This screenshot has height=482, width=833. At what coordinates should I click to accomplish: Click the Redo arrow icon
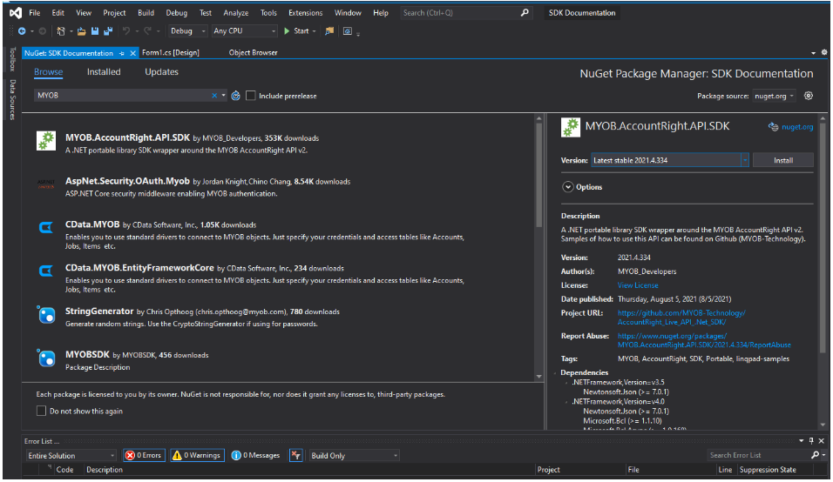[147, 31]
